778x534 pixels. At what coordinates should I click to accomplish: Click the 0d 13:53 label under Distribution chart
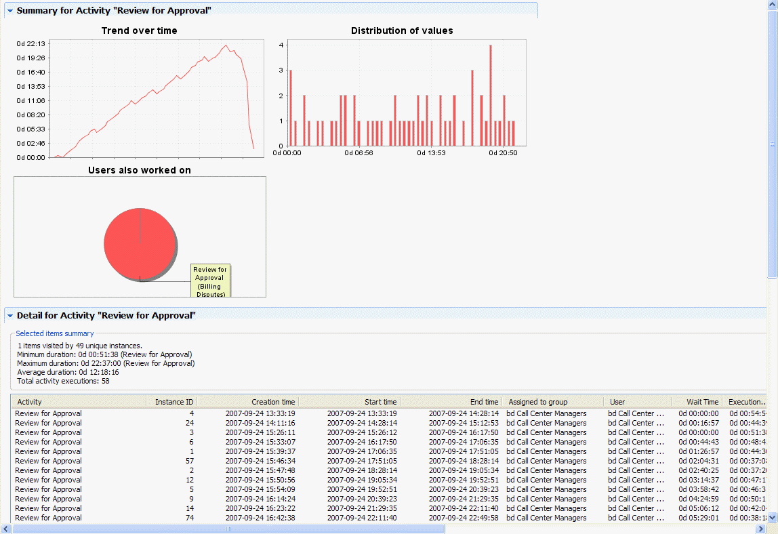click(431, 153)
